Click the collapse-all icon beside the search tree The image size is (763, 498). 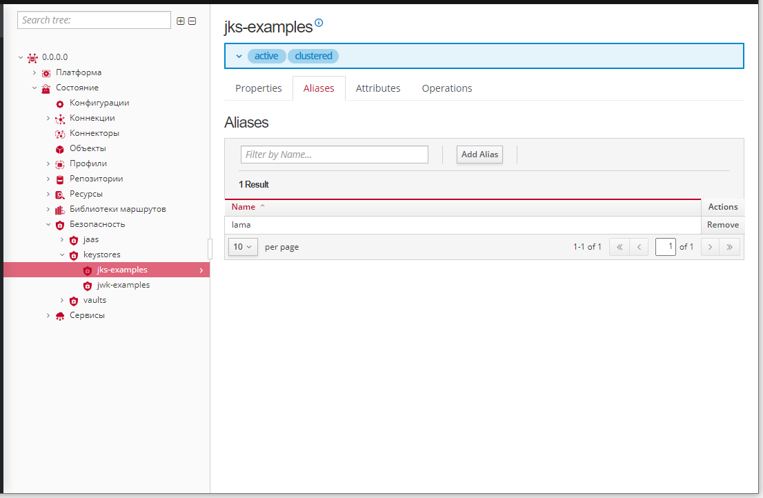(192, 21)
